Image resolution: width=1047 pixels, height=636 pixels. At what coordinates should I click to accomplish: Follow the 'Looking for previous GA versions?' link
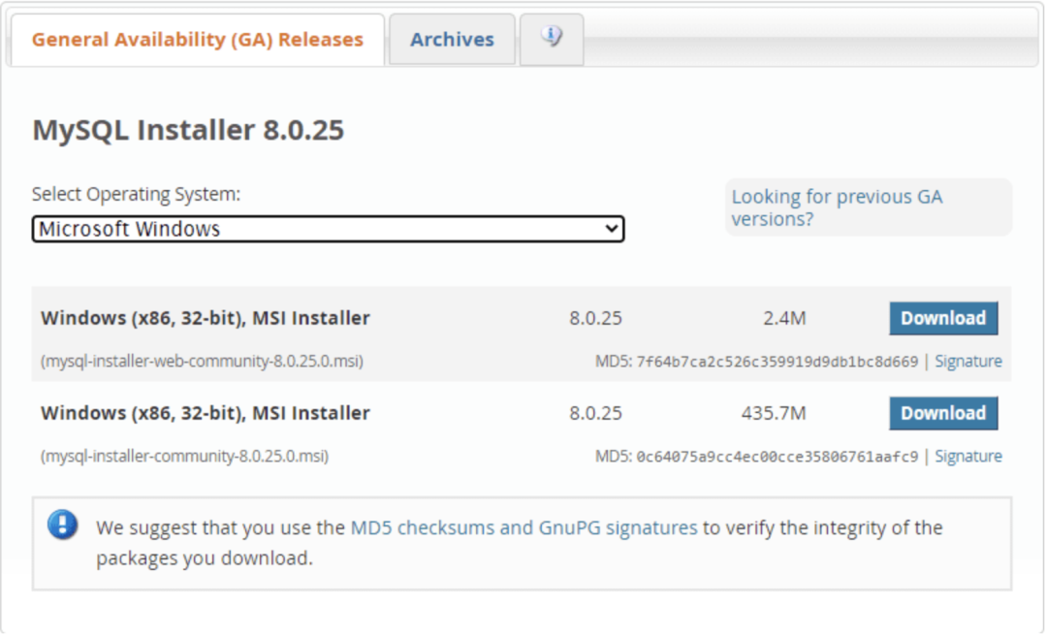coord(837,207)
